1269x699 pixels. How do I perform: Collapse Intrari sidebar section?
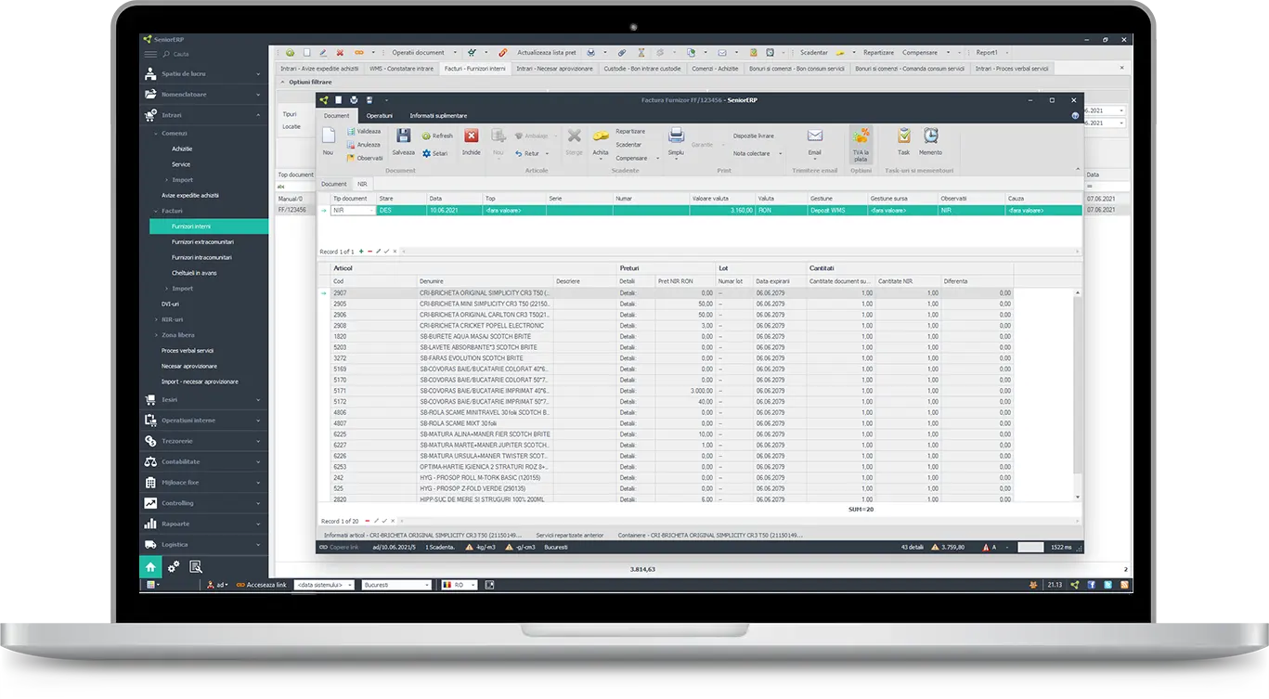203,115
